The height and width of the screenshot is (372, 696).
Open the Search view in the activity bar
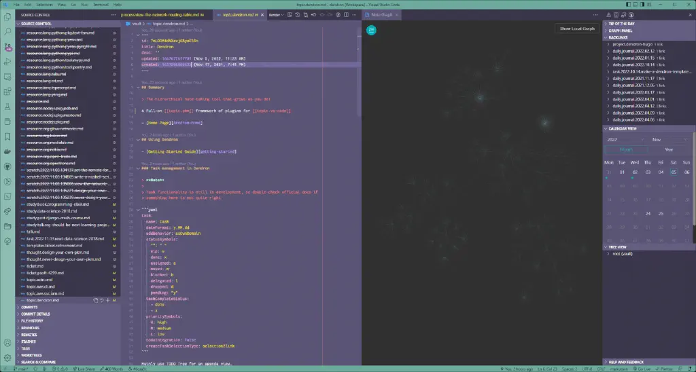click(7, 32)
